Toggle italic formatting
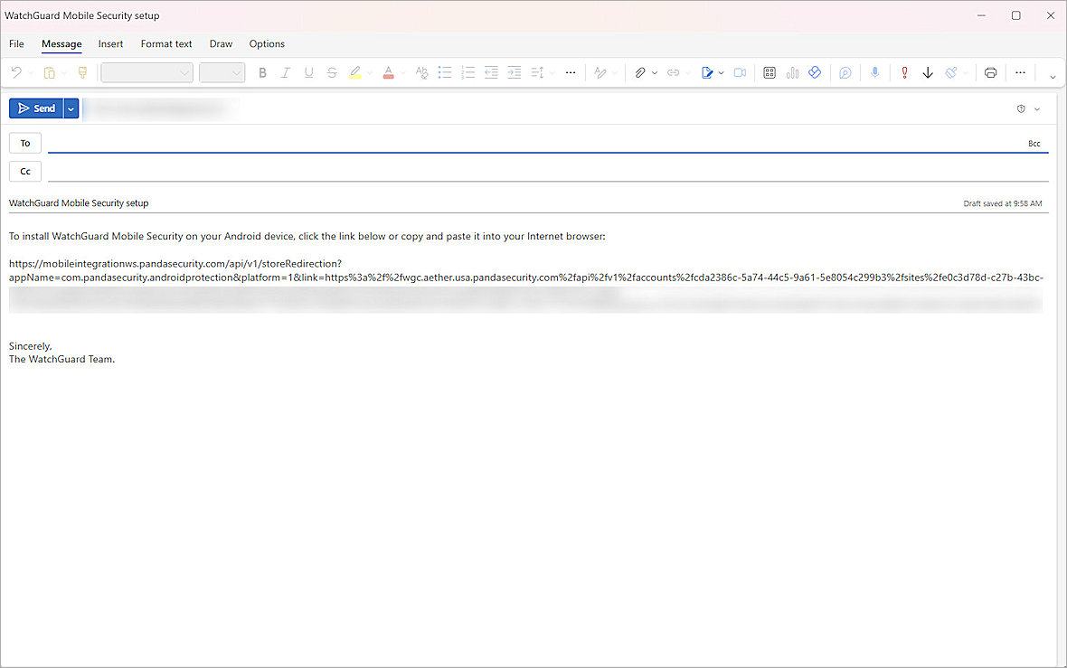1067x668 pixels. tap(285, 72)
